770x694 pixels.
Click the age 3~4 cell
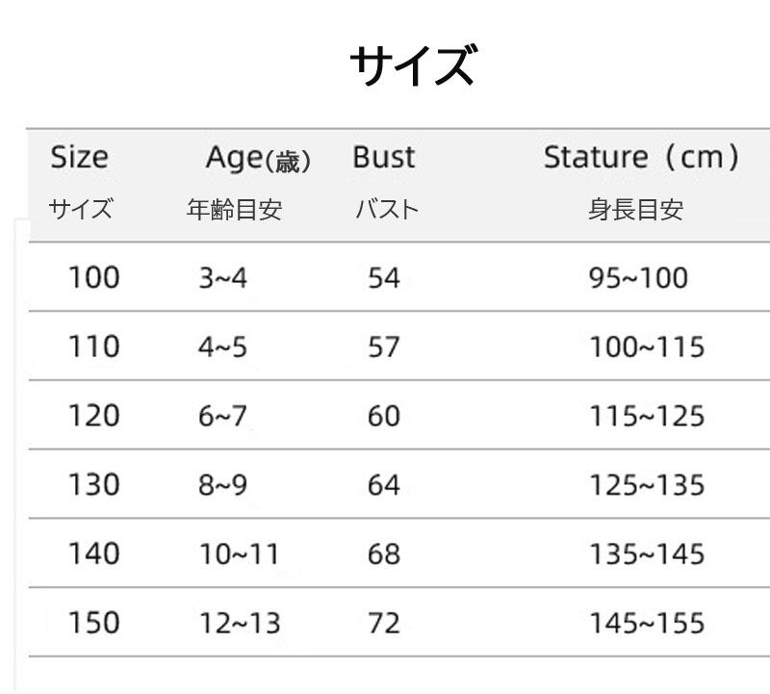(x=222, y=278)
